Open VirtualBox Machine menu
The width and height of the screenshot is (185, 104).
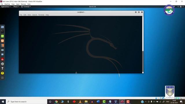[7, 4]
